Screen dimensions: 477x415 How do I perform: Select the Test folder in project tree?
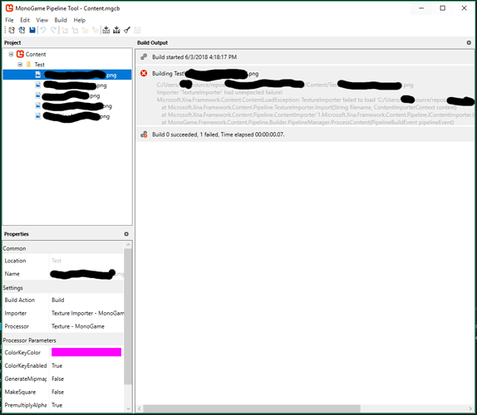click(39, 65)
